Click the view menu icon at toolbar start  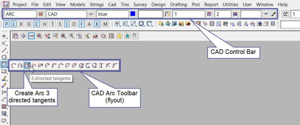[x=15, y=36]
